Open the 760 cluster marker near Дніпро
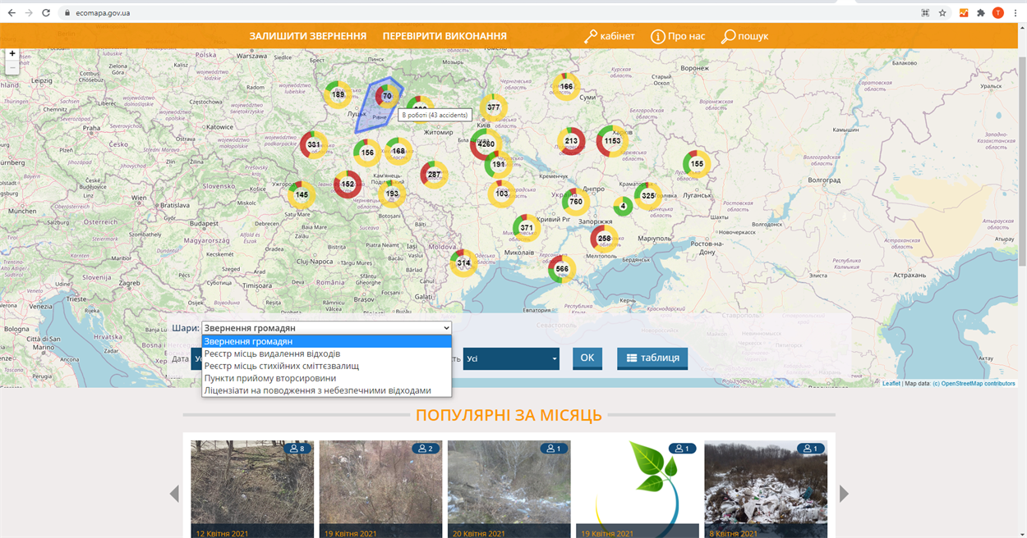Image resolution: width=1027 pixels, height=538 pixels. pos(575,202)
